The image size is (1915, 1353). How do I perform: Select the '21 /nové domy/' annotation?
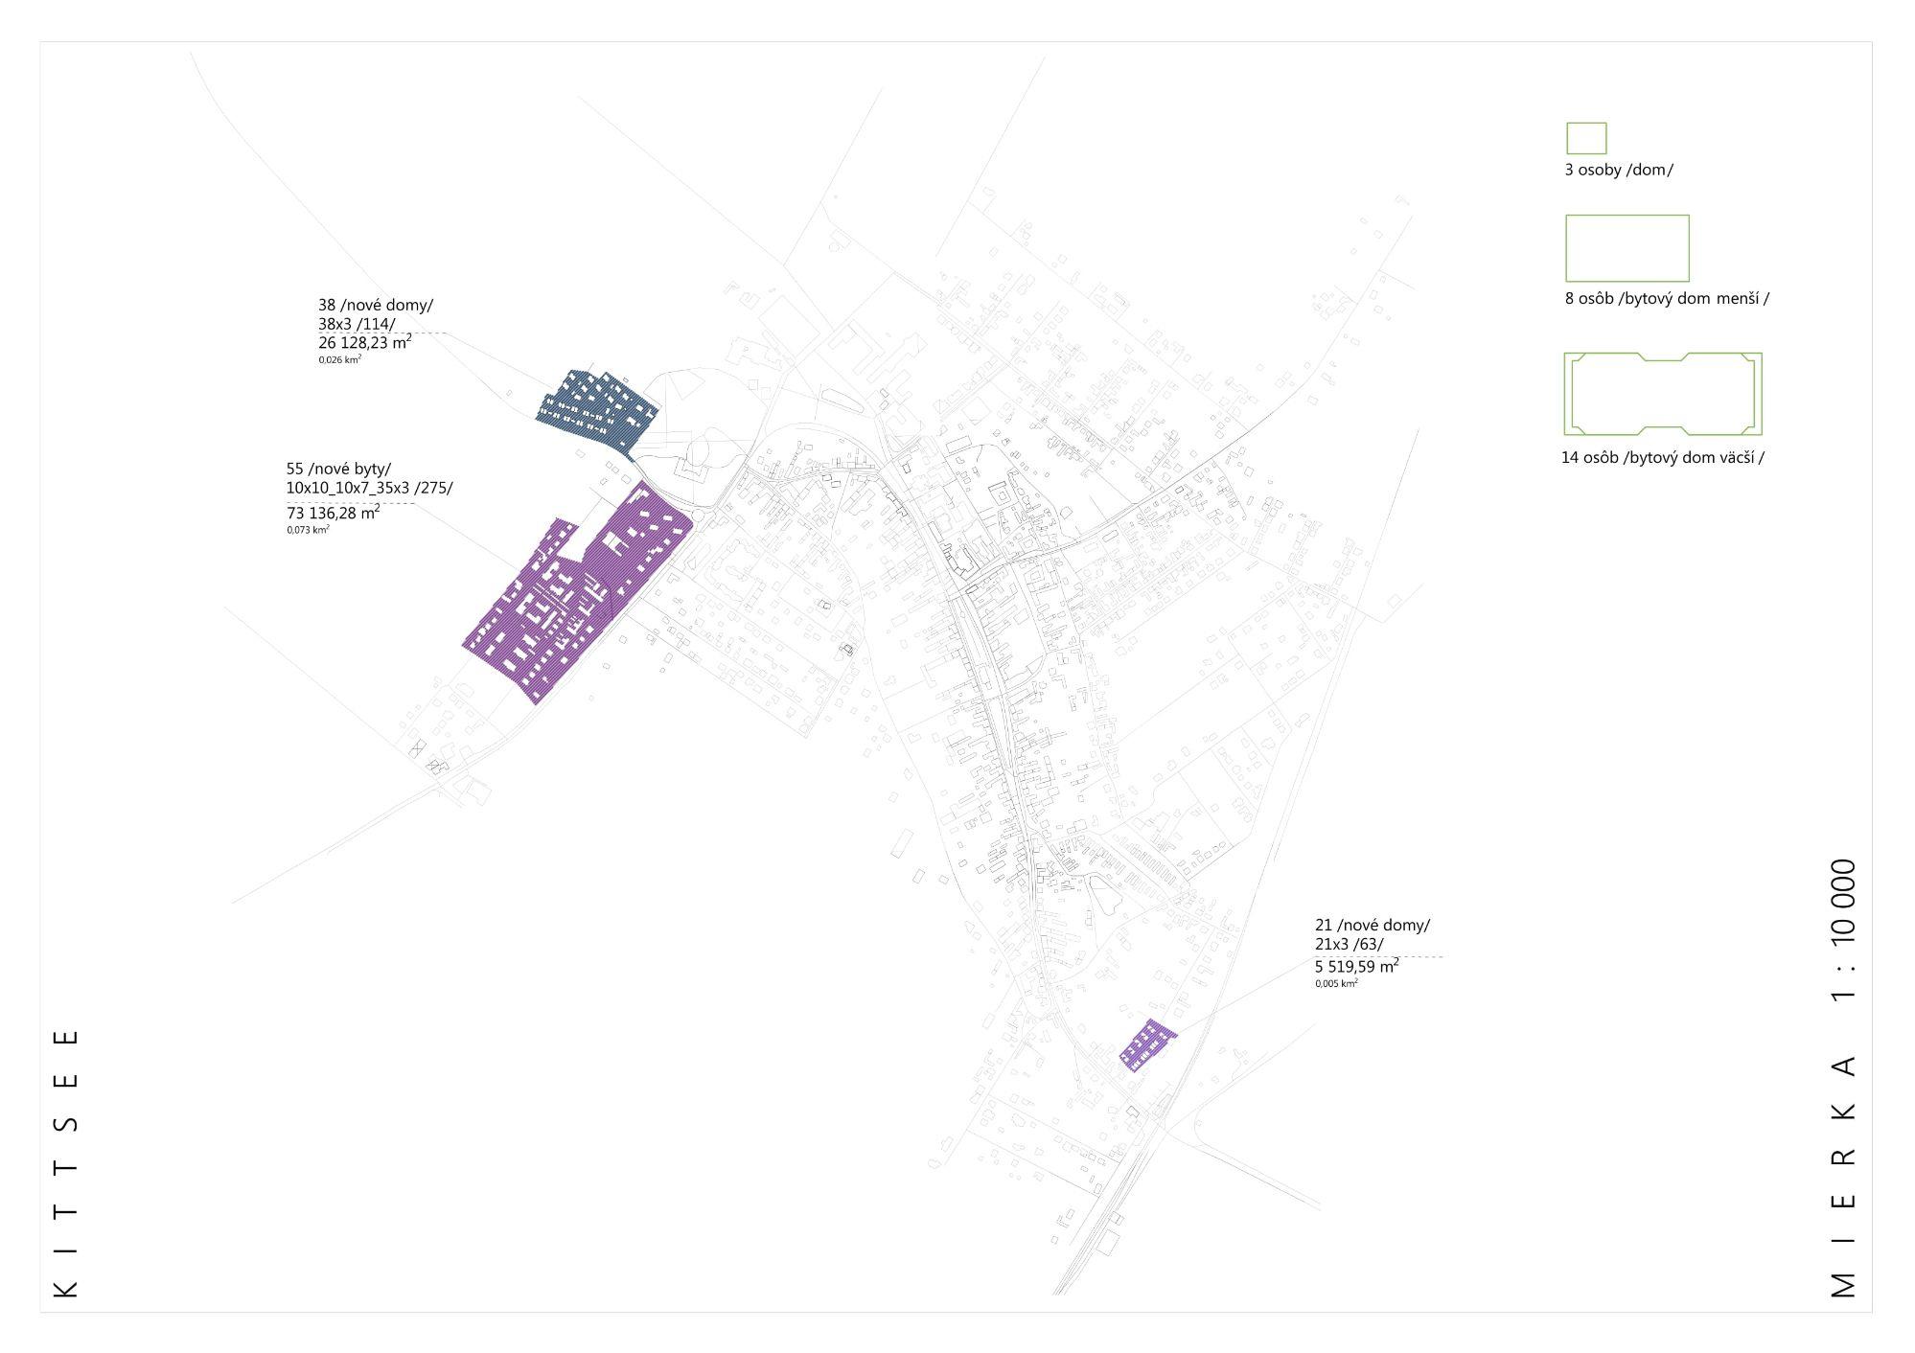tap(1373, 926)
